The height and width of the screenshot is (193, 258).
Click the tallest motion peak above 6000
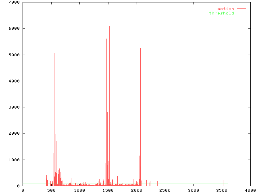click(x=109, y=28)
